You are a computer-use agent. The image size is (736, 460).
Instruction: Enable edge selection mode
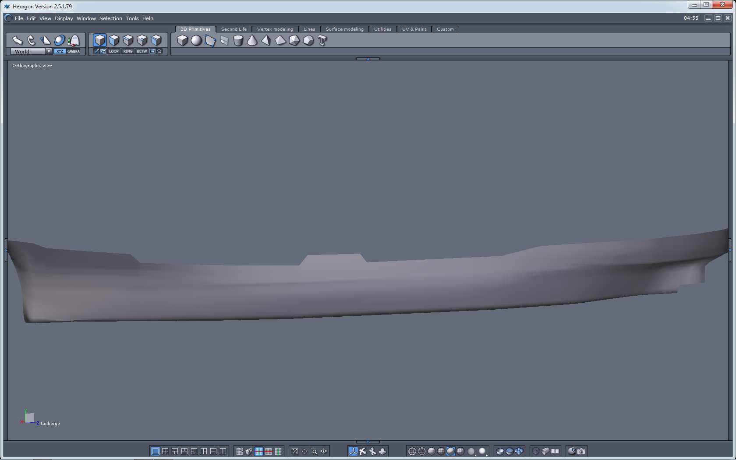128,40
